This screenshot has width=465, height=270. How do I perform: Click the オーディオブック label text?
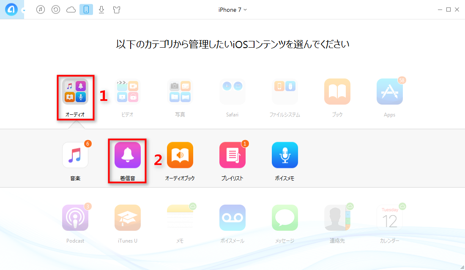coord(180,178)
